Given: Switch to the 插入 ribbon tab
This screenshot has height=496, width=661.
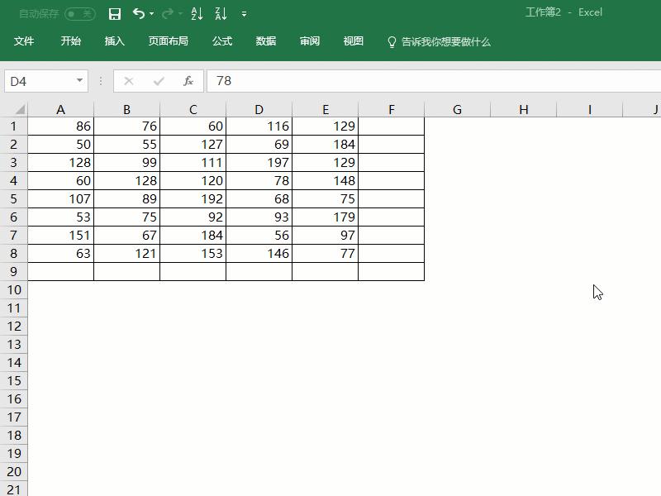Looking at the screenshot, I should tap(114, 41).
